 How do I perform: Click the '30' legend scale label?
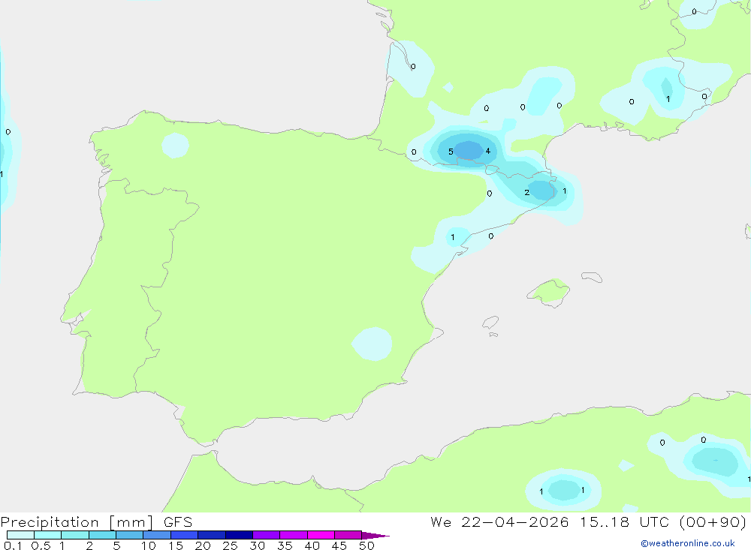pyautogui.click(x=258, y=545)
